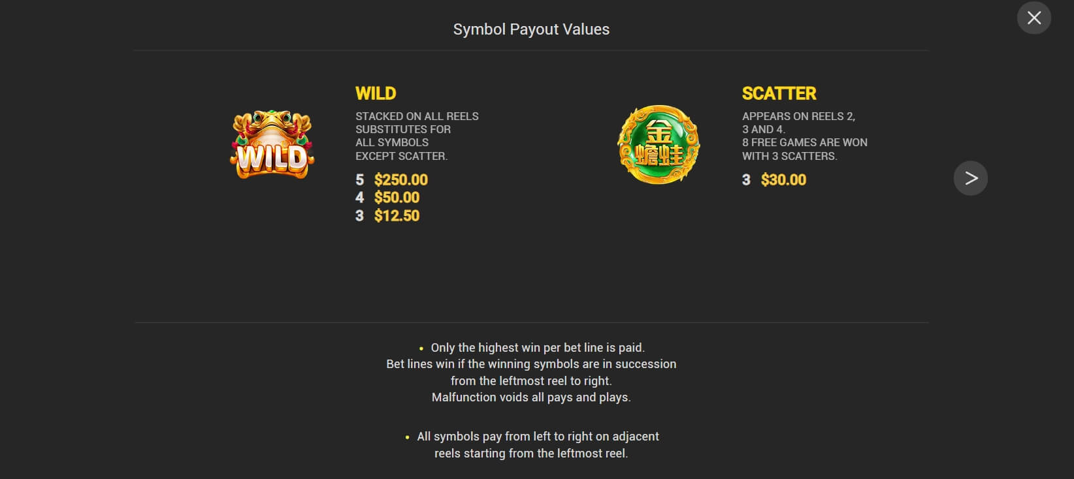
Task: Click the Wild description about stacked reels
Action: click(x=417, y=136)
